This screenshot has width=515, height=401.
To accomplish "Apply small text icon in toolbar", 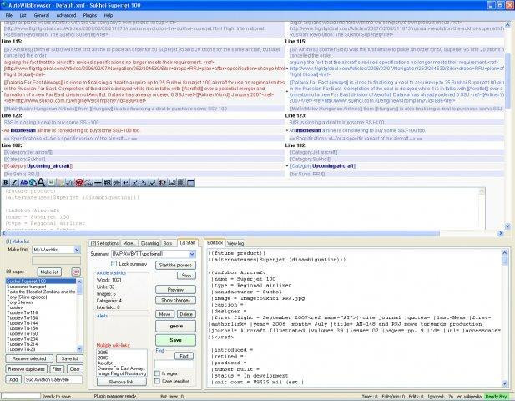I will [x=153, y=182].
